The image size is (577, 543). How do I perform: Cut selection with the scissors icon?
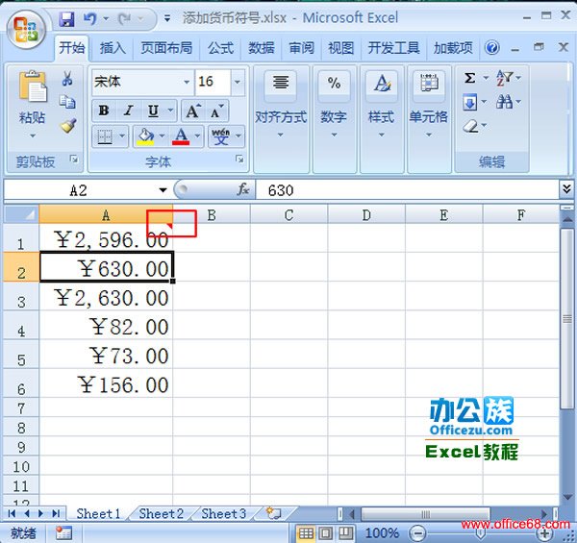67,78
